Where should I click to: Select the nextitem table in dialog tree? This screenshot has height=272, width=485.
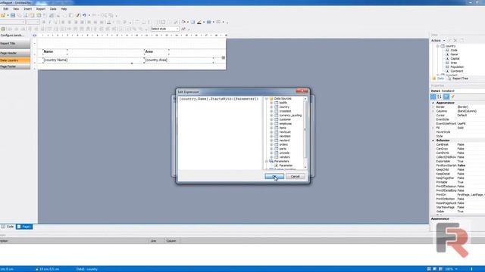click(285, 136)
